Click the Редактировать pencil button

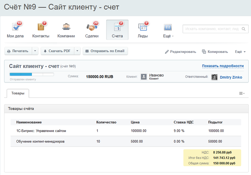(181, 52)
